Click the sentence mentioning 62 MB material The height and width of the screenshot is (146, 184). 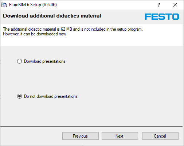[x=73, y=29]
